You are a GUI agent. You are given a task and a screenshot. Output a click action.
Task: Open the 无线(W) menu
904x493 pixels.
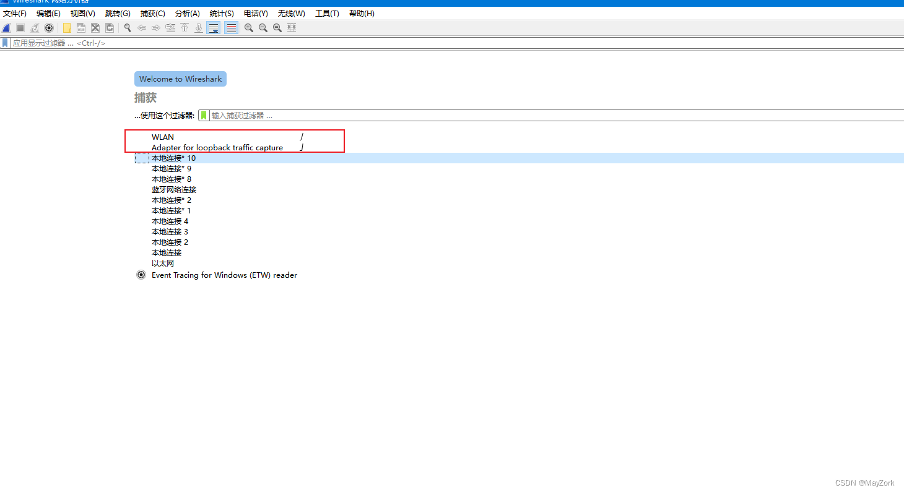(x=292, y=14)
